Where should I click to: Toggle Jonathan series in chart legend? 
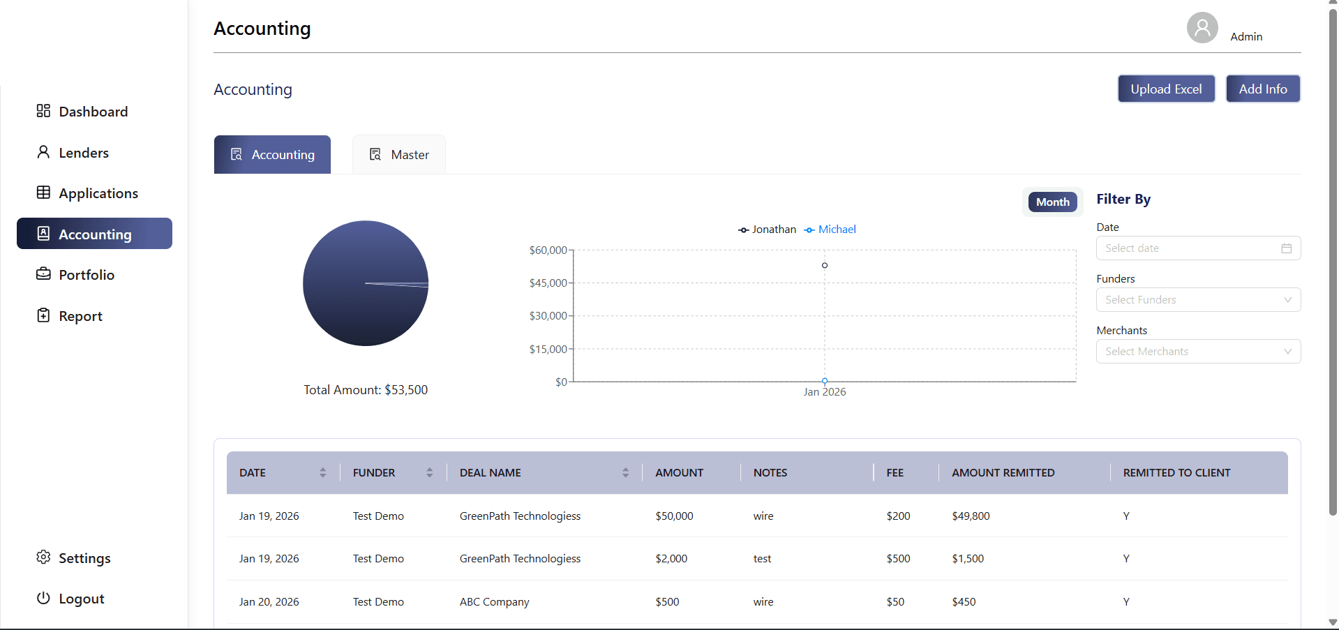767,230
